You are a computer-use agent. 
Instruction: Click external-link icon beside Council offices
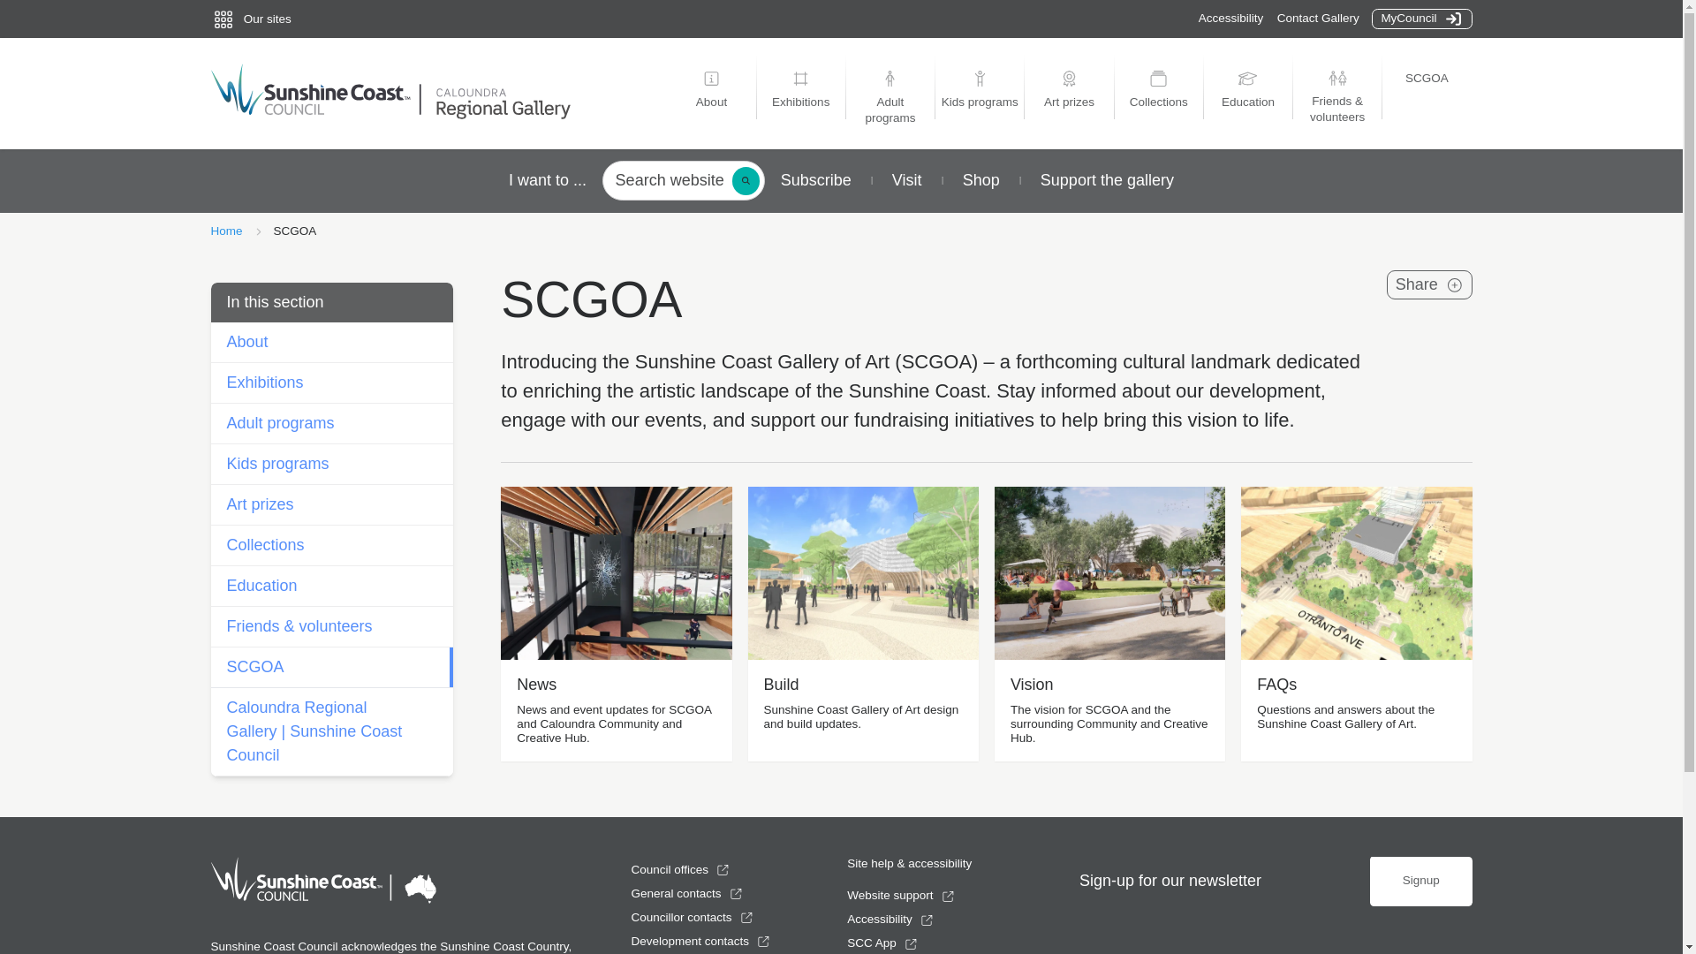point(723,870)
